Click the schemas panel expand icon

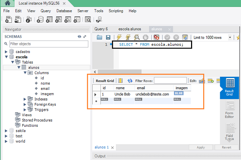pos(85,37)
